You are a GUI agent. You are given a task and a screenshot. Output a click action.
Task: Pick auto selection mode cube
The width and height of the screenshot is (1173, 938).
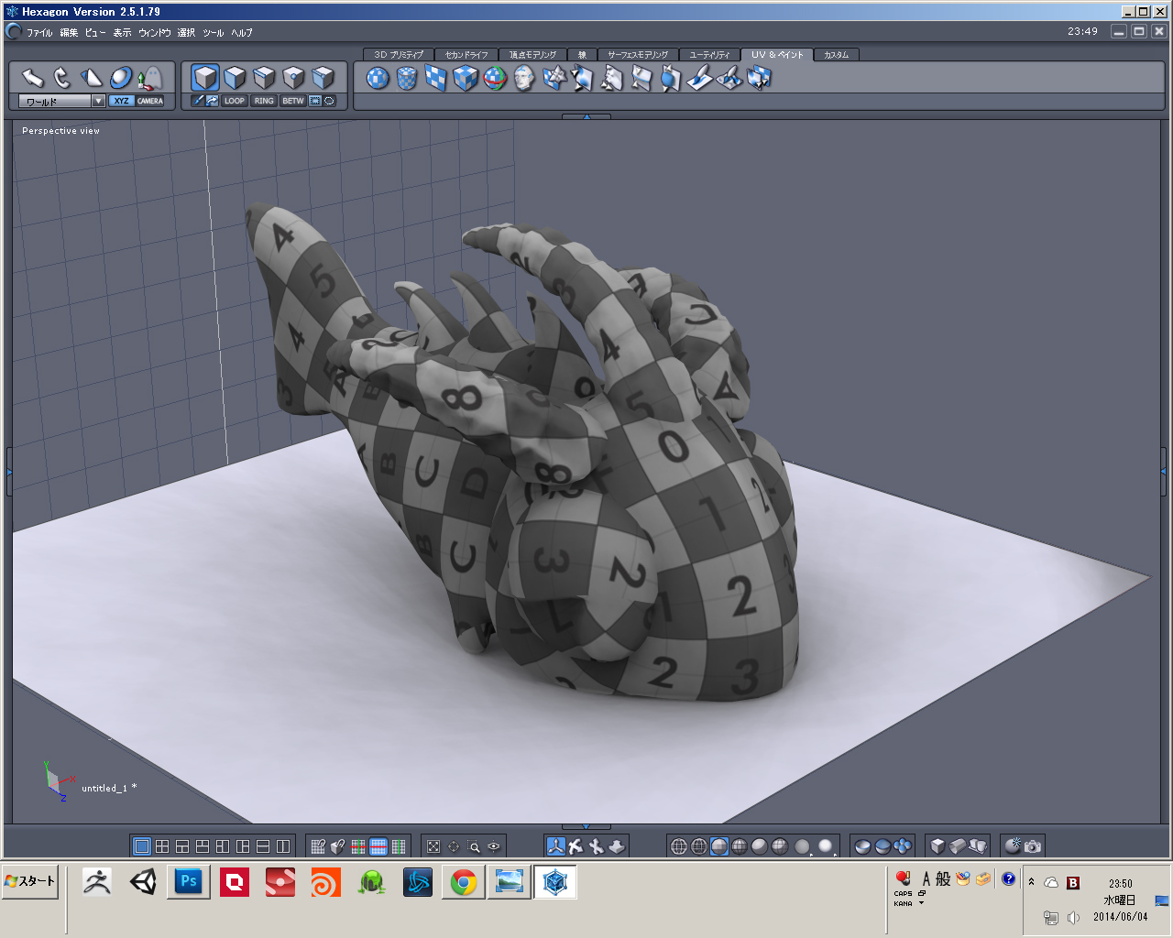[323, 78]
